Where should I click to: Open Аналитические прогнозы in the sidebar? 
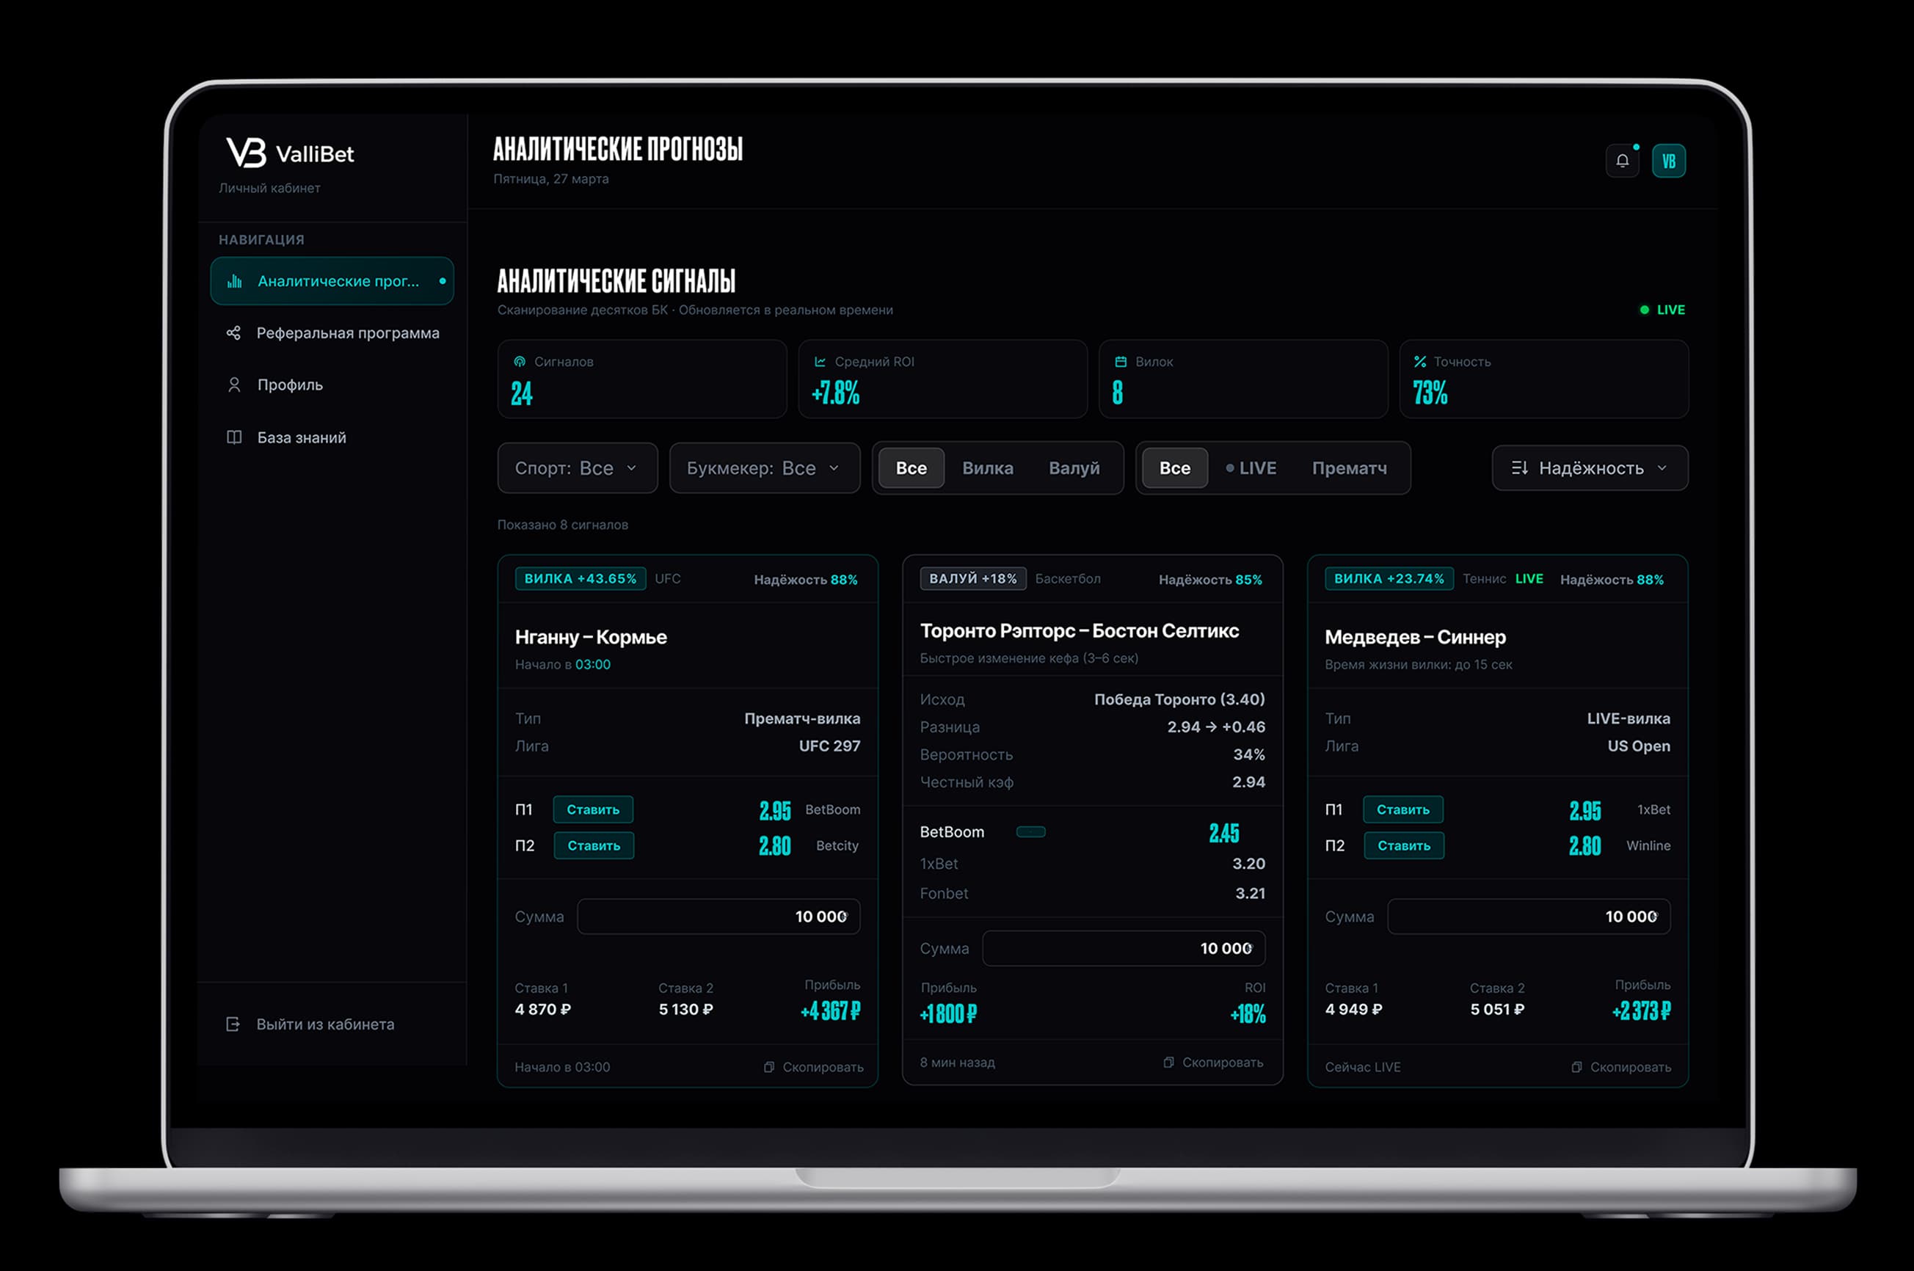(332, 281)
